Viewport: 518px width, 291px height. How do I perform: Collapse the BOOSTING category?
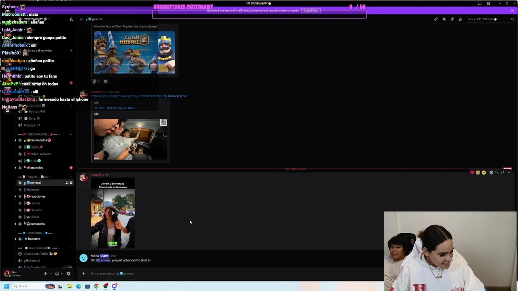coord(36,233)
